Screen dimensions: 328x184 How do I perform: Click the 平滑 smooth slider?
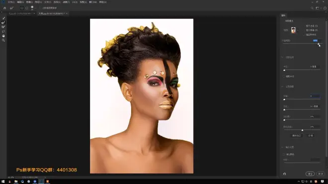click(x=302, y=99)
